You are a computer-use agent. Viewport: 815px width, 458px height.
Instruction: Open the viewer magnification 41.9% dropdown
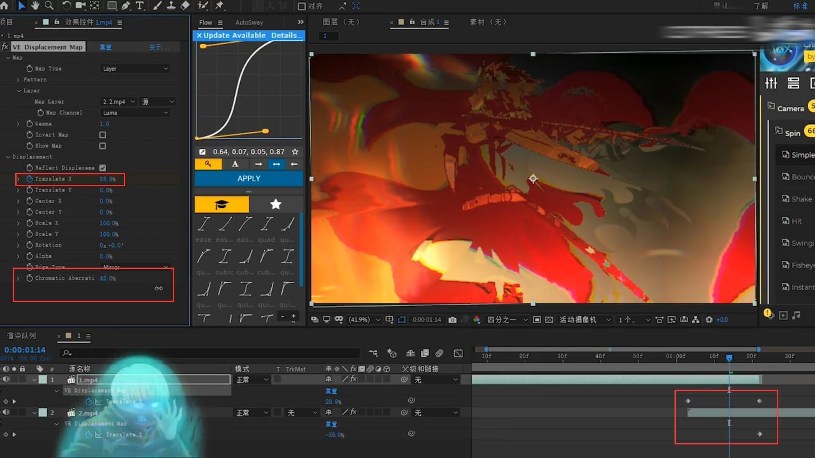click(x=364, y=320)
